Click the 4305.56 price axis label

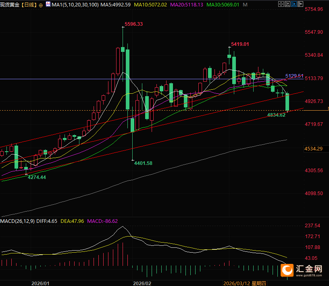tap(314, 171)
